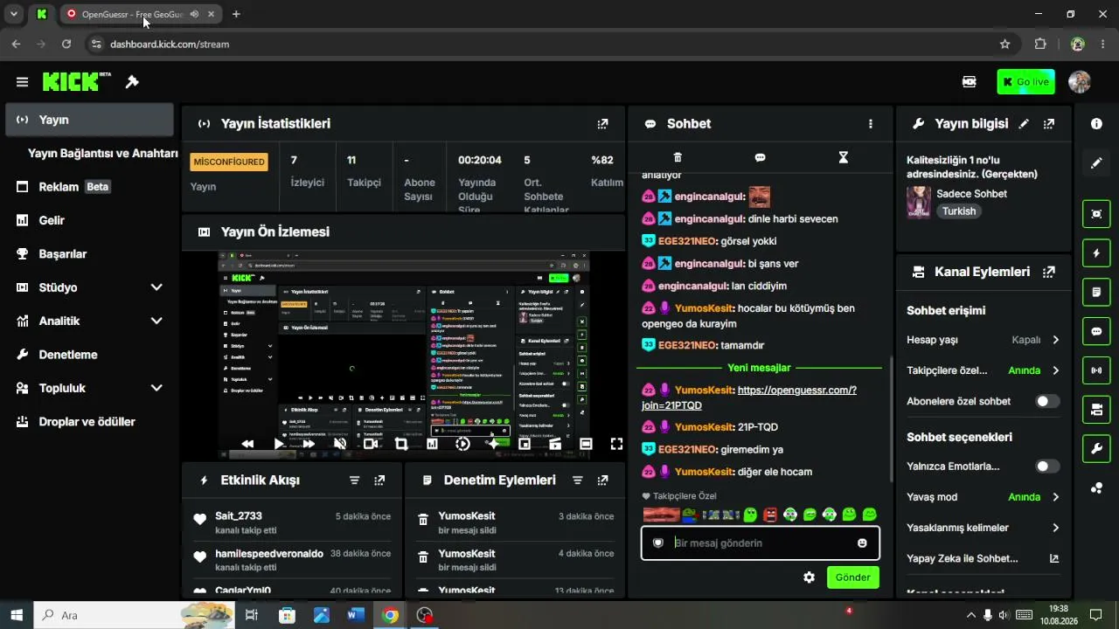Open Yayın Bağlantısı ve Anahtarı page
This screenshot has width=1119, height=629.
tap(102, 153)
